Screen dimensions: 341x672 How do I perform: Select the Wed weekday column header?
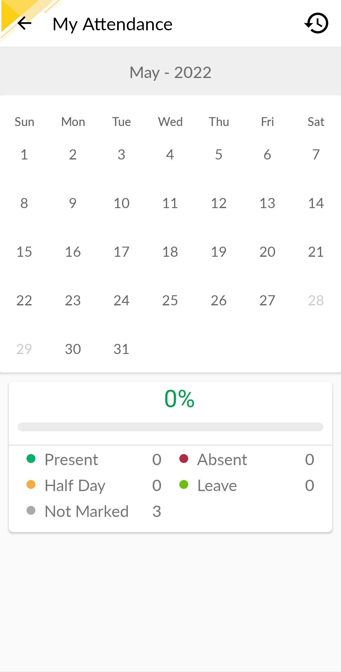tap(170, 122)
